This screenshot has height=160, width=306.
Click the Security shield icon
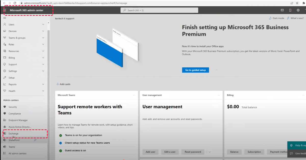coord(5,107)
